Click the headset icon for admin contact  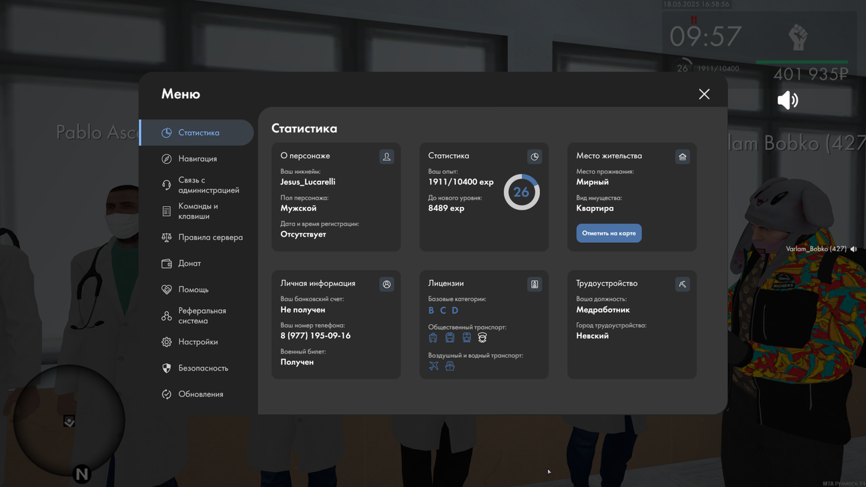(166, 185)
